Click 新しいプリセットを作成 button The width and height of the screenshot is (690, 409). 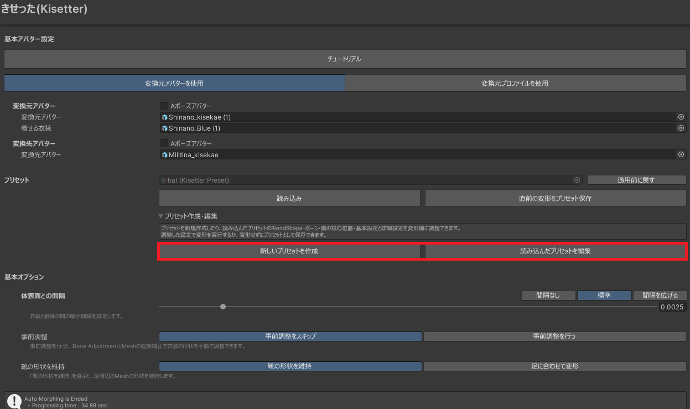289,251
